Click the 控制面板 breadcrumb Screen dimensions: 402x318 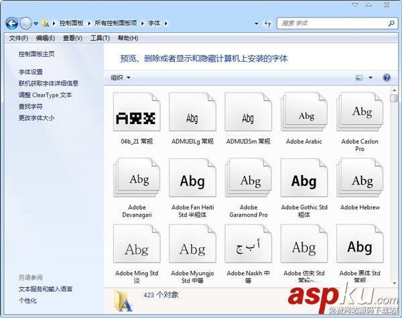(x=71, y=23)
